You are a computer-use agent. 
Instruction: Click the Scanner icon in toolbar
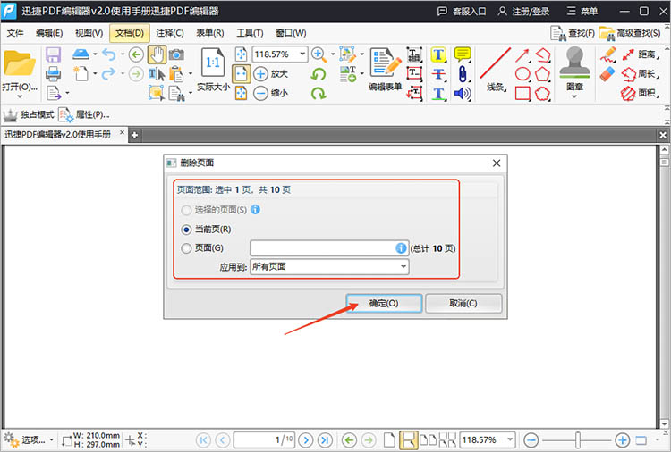click(81, 54)
